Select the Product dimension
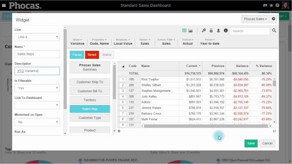Image resolution: width=292 pixels, height=164 pixels. [x=90, y=130]
